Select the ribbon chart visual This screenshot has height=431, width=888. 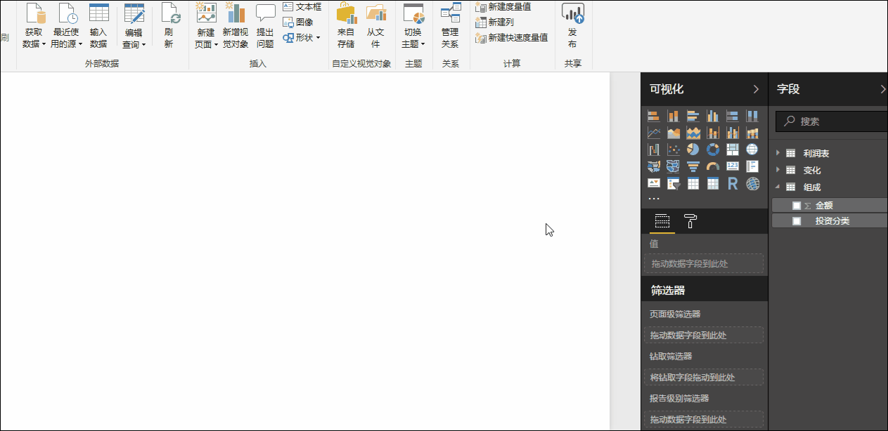tap(752, 133)
